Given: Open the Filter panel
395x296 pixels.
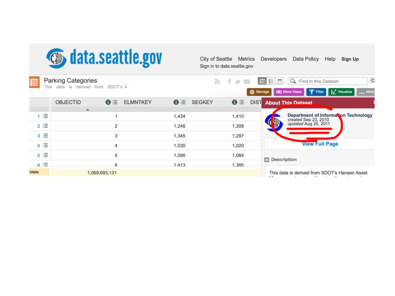Looking at the screenshot, I should tap(316, 92).
